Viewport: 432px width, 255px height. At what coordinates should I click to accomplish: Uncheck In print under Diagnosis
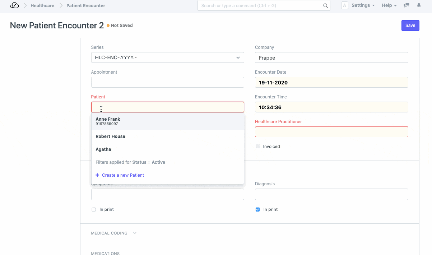pos(257,209)
